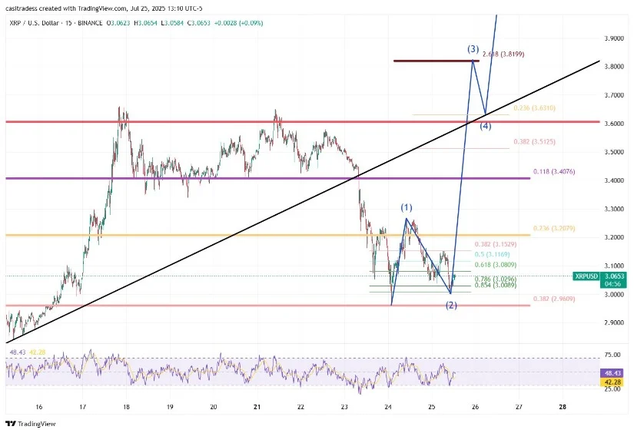The height and width of the screenshot is (433, 634).
Task: Click date 21 on the time axis
Action: tap(257, 407)
